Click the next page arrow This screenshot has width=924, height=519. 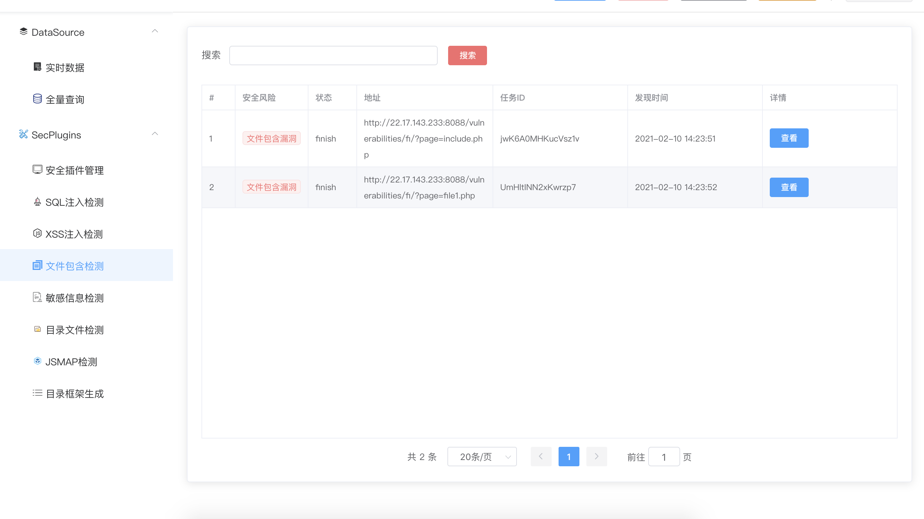pos(596,457)
